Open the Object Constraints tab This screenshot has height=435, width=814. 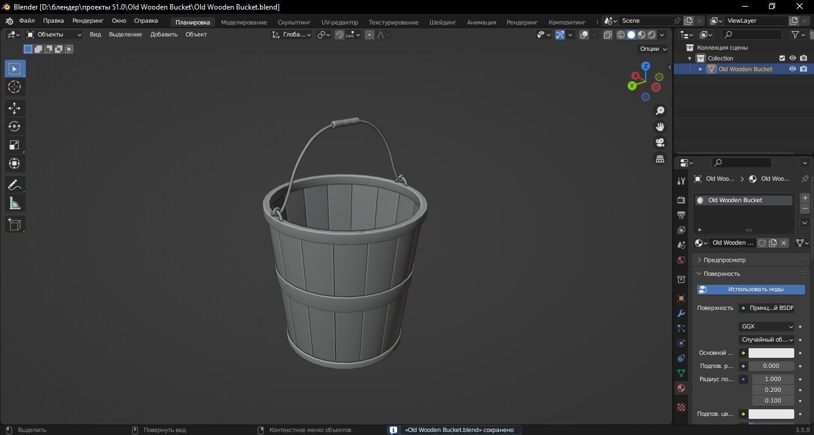[x=681, y=358]
